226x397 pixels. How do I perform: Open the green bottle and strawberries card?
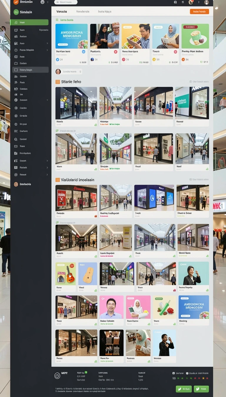(164, 310)
